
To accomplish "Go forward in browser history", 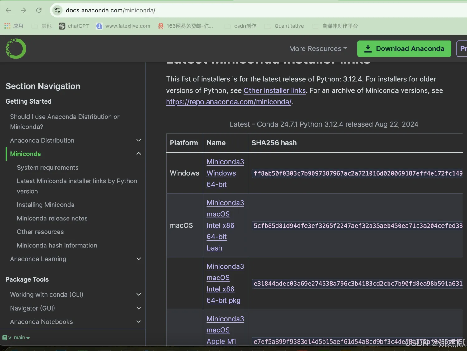I will tap(24, 10).
